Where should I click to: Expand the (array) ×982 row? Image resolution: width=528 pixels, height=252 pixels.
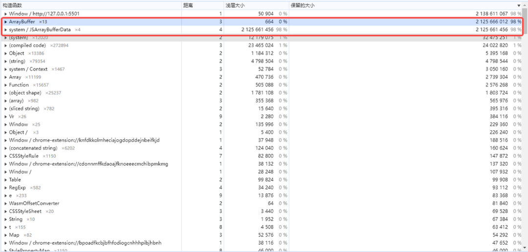click(6, 101)
